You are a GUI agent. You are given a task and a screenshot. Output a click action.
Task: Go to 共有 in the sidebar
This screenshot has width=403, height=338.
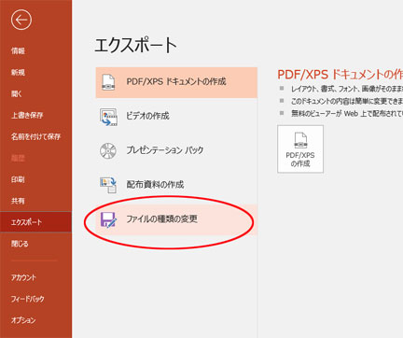pos(18,201)
